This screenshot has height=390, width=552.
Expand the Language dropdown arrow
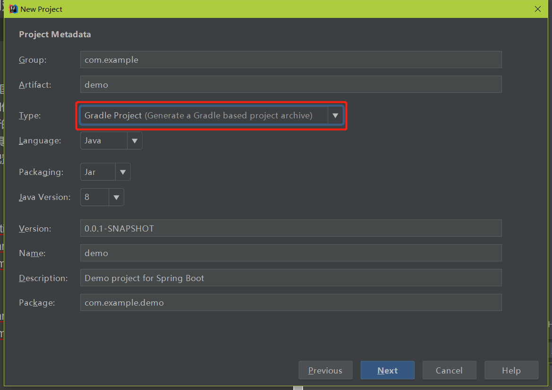click(x=135, y=141)
